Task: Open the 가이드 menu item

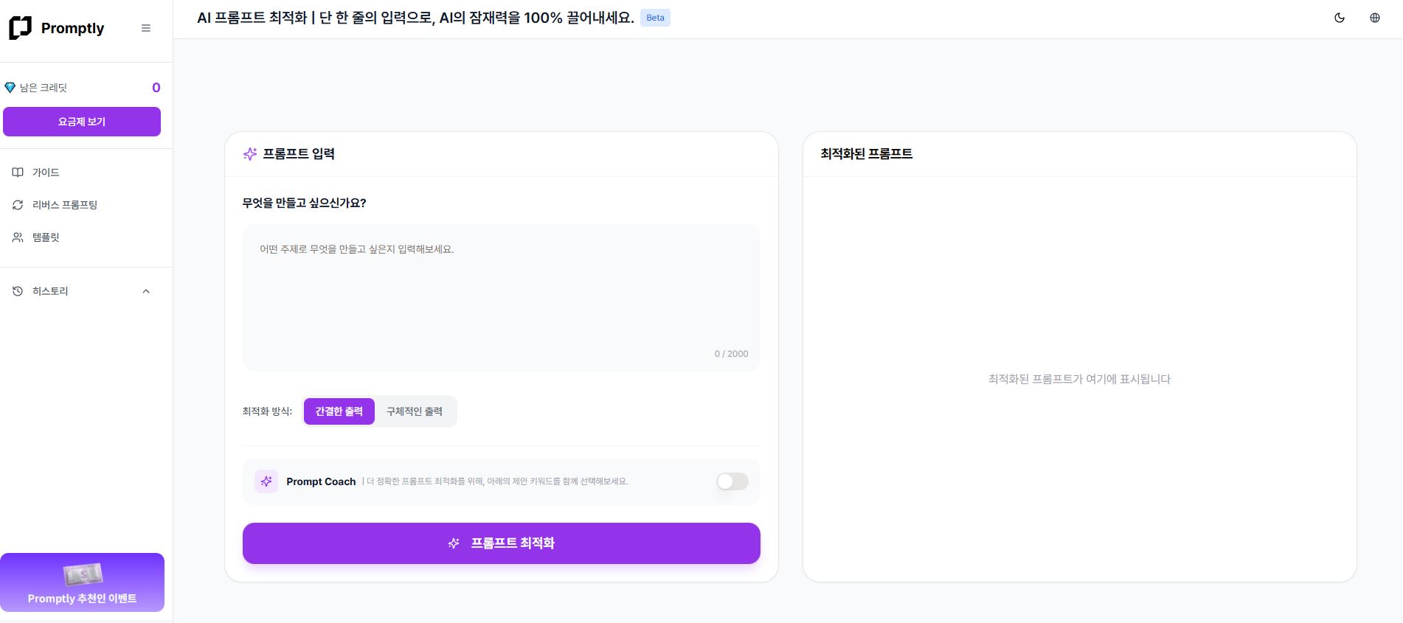Action: click(46, 173)
